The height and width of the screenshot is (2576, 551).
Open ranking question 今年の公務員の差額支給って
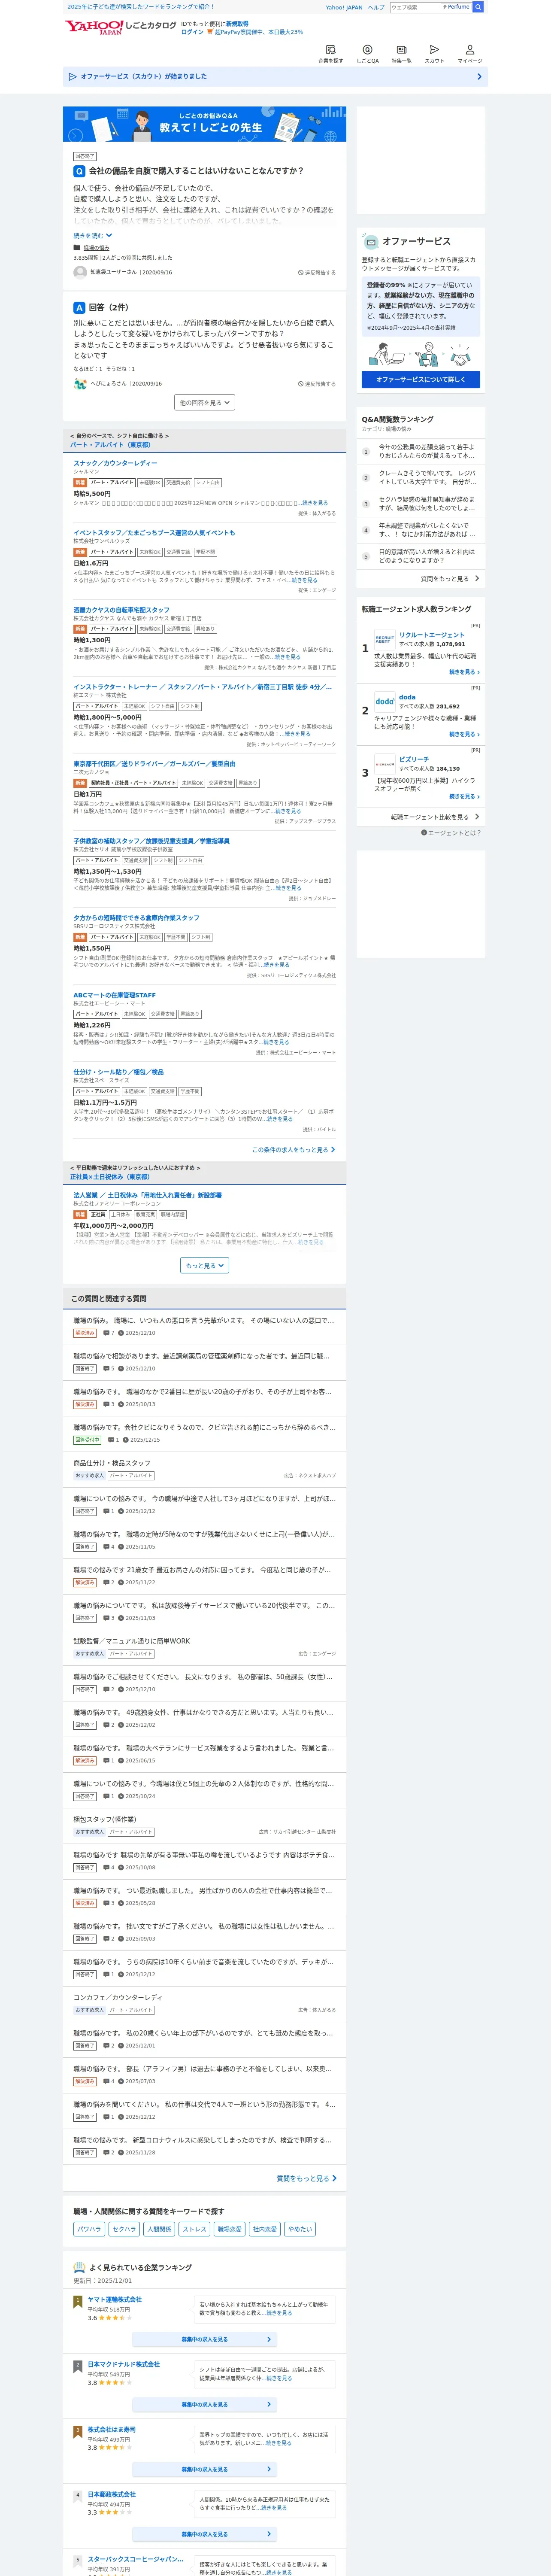click(x=427, y=451)
